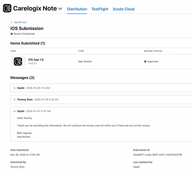Viewport: 192px width, 172px height.
Task: Click the Best regards line
Action: [x=25, y=133]
